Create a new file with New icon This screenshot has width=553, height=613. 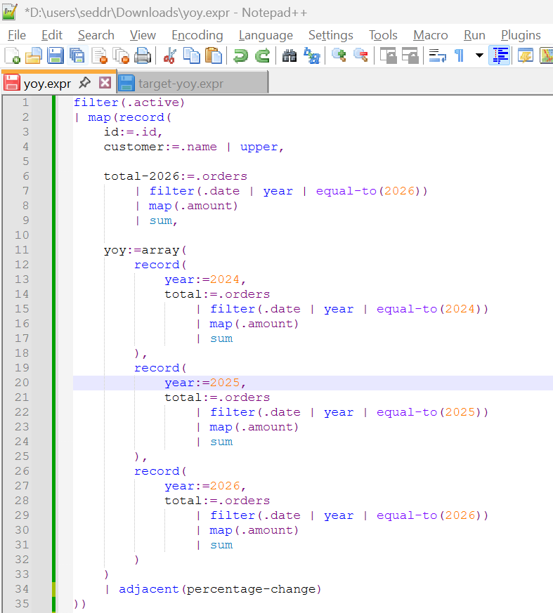click(x=12, y=55)
